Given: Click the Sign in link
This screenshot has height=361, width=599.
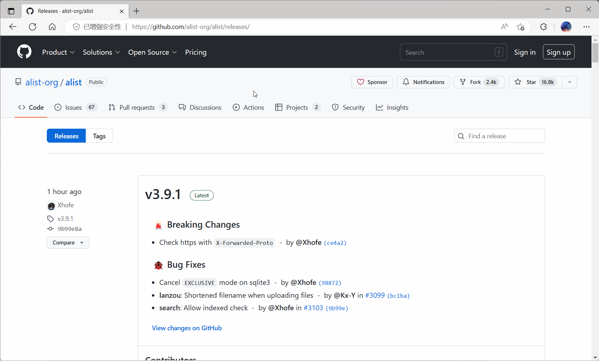Looking at the screenshot, I should (x=525, y=52).
